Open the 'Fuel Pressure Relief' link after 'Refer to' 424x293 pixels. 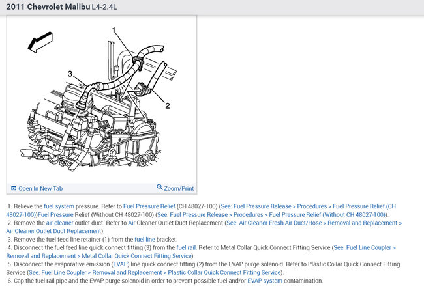(x=149, y=206)
